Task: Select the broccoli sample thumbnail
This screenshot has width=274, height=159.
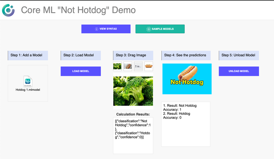Action: (117, 66)
